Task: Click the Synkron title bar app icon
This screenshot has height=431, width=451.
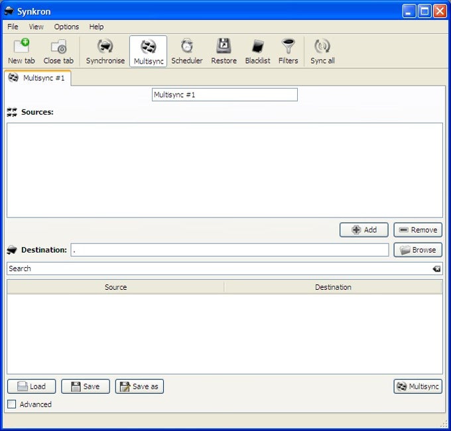Action: (x=9, y=11)
